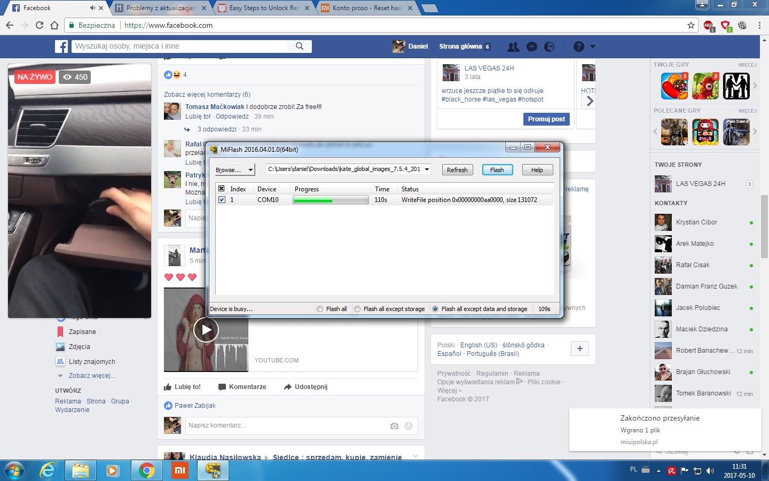The width and height of the screenshot is (769, 481).
Task: Click the Facebook help question mark icon
Action: point(578,46)
